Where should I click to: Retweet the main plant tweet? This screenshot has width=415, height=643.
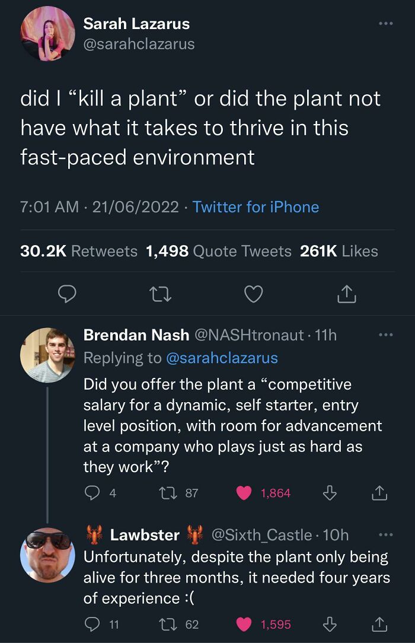coord(161,294)
